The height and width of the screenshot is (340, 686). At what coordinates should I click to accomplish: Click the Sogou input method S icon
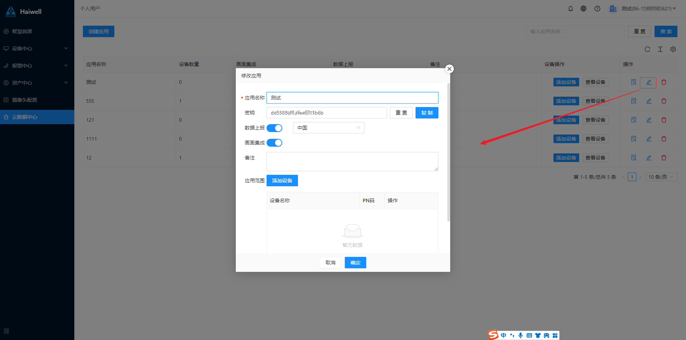point(493,335)
